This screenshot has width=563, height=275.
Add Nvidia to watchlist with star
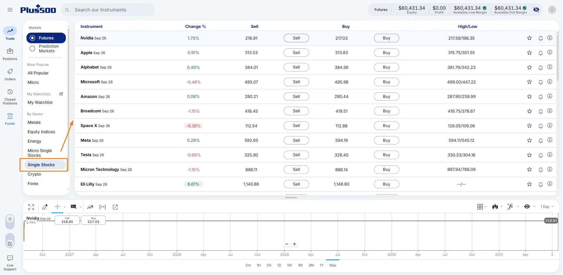tap(529, 38)
